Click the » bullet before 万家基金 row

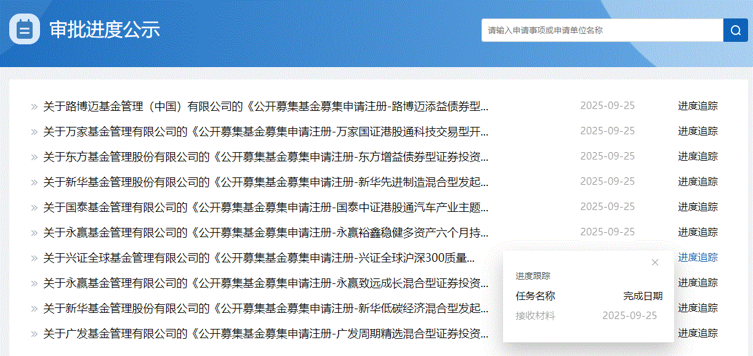34,132
